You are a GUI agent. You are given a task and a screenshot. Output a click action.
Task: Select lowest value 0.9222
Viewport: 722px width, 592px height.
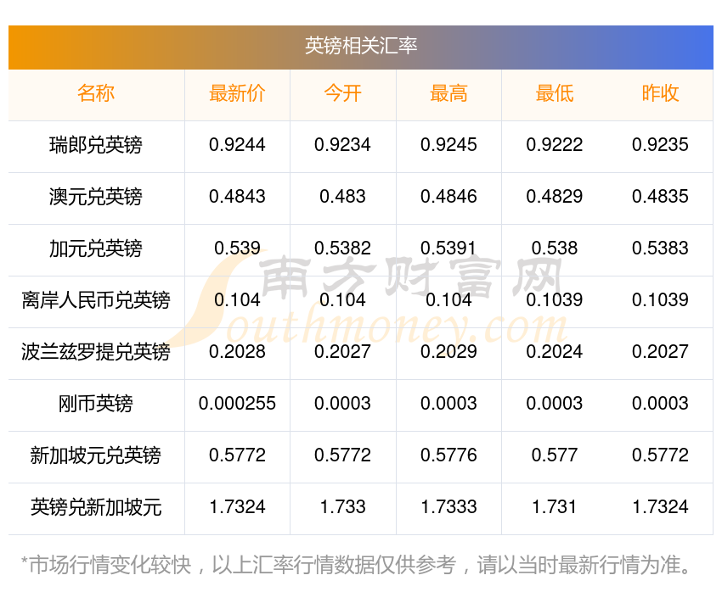[x=555, y=145]
